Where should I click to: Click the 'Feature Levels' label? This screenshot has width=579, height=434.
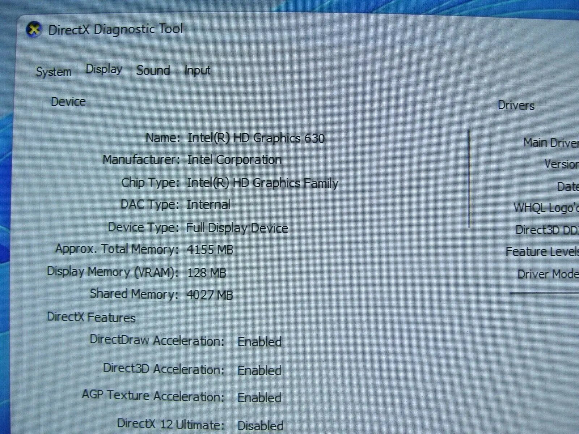542,251
